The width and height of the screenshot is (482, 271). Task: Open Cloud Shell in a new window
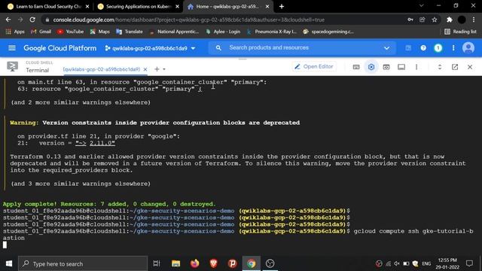coord(455,67)
